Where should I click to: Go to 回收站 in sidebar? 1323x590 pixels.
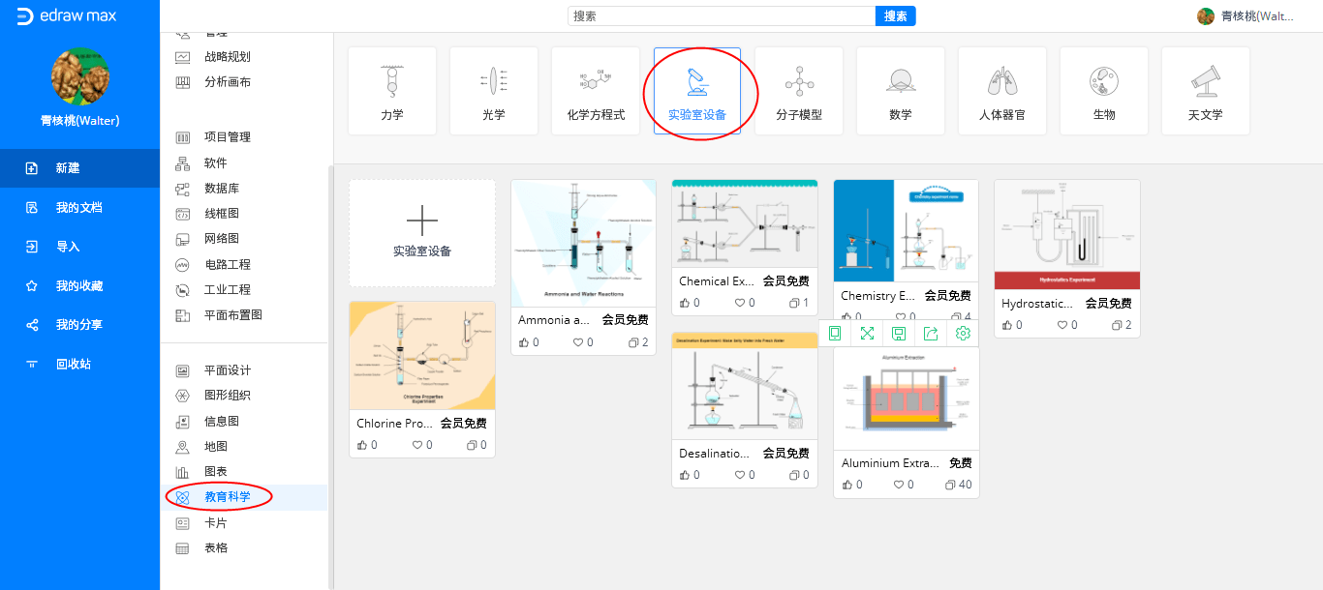79,365
